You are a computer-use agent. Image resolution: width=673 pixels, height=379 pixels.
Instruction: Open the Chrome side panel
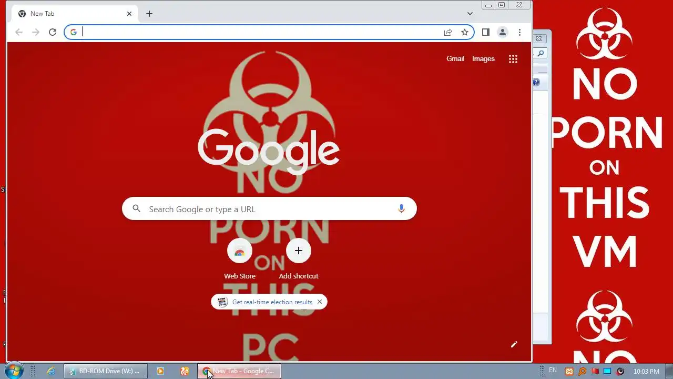click(486, 32)
